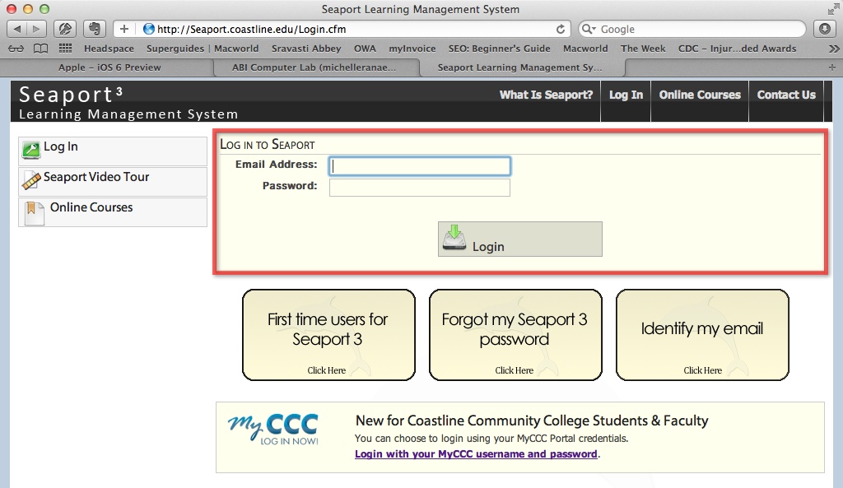Open Online Courses in the header navigation

pos(700,95)
